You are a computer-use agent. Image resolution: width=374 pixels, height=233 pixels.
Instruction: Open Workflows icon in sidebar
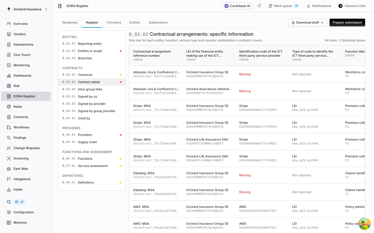[9, 127]
